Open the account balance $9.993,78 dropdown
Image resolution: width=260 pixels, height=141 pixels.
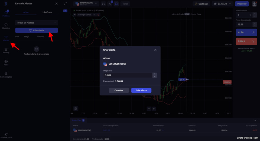tap(222, 4)
